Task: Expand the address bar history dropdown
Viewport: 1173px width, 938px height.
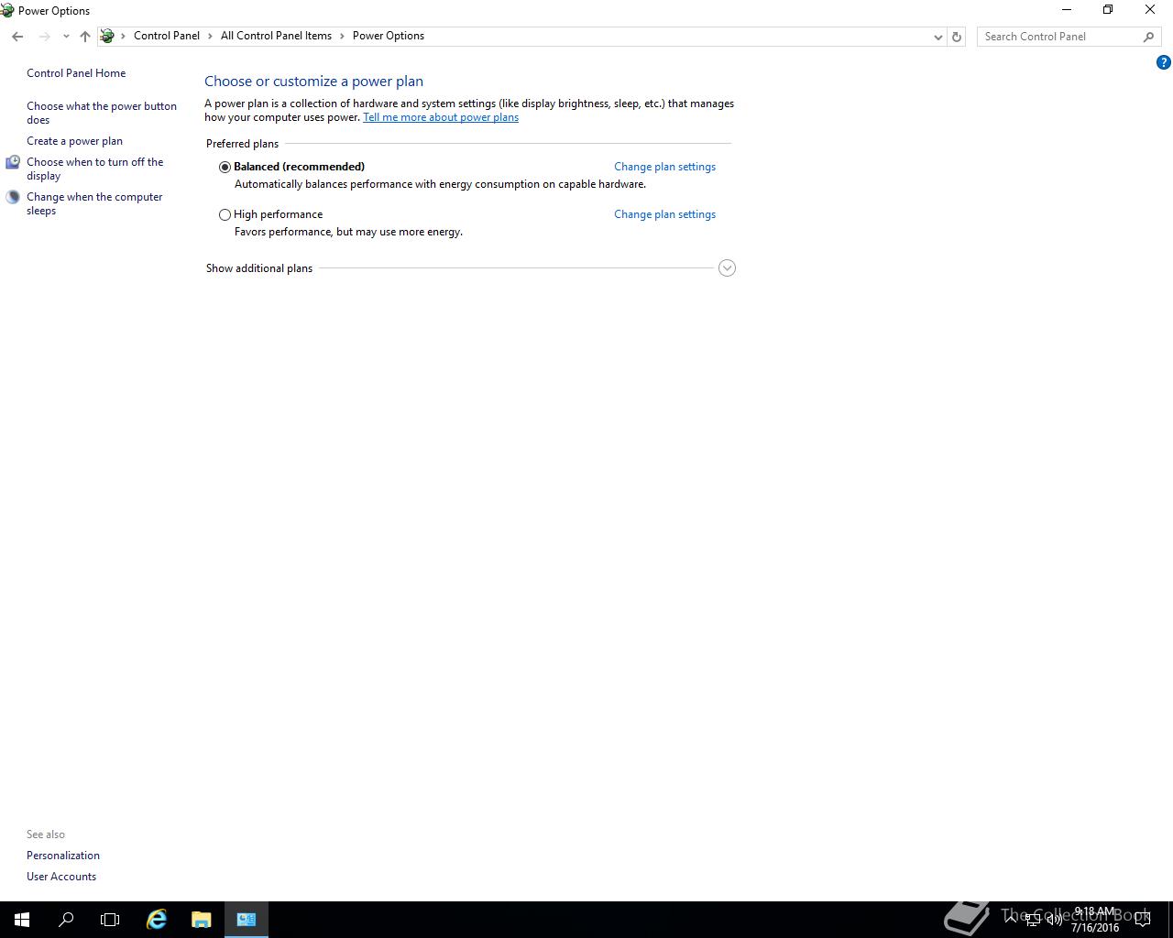Action: [937, 37]
